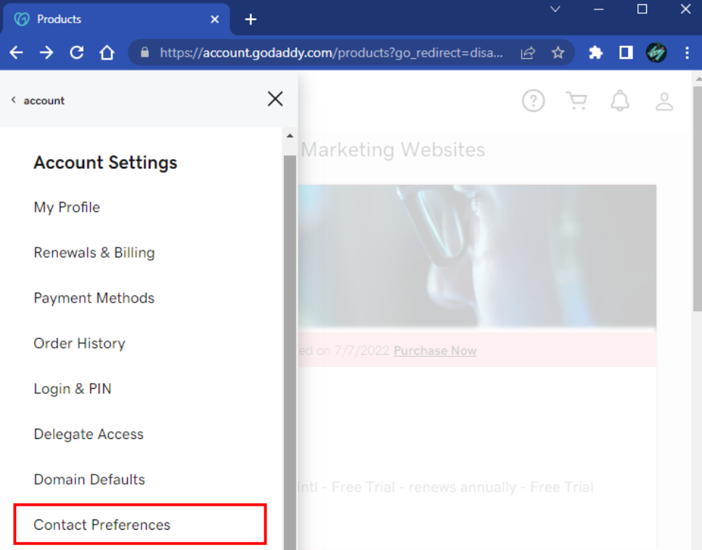This screenshot has width=702, height=550.
Task: Minimize the browser window
Action: [599, 9]
